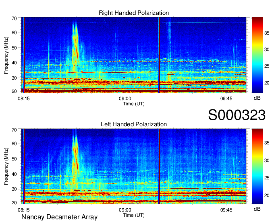Click the '25' label on bottom color bar
This screenshot has width=274, height=222.
tap(267, 178)
